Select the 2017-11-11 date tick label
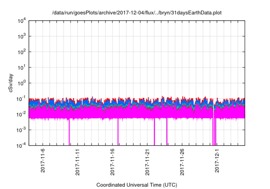Screen dimensions: 270x189 (78, 162)
